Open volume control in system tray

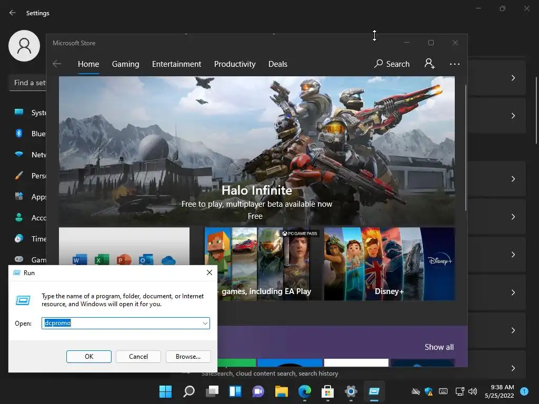coord(473,391)
